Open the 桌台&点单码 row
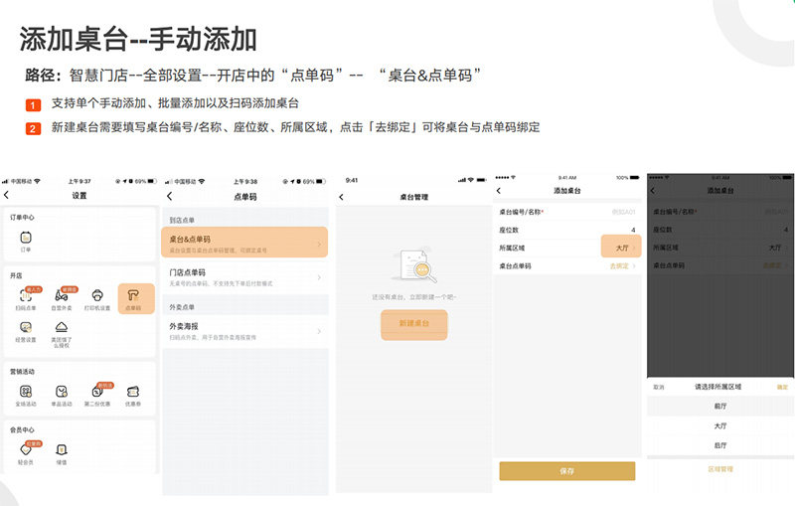The height and width of the screenshot is (506, 795). pyautogui.click(x=244, y=243)
